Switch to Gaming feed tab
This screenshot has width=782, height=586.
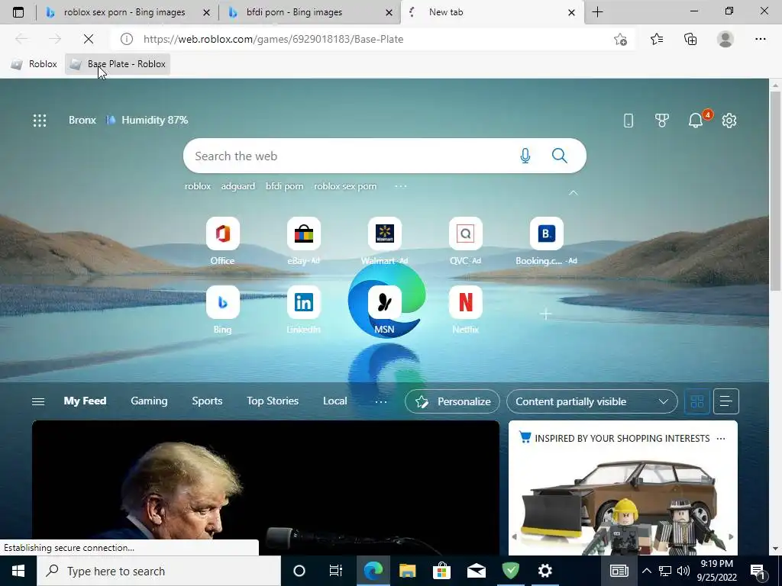click(x=149, y=401)
